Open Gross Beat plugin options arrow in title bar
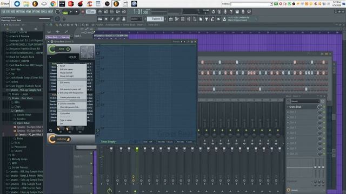The width and height of the screenshot is (346, 194). 49,41
